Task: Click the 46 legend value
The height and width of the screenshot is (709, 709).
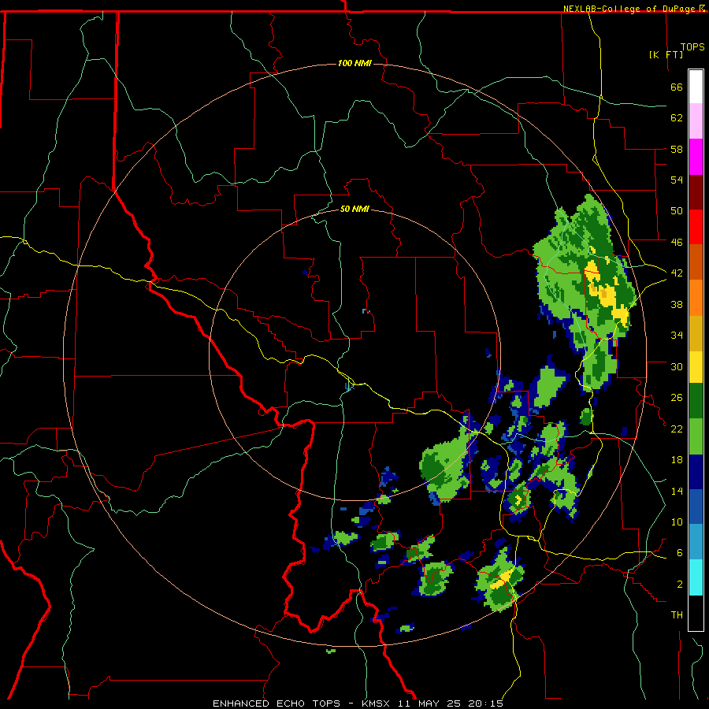Action: [677, 243]
